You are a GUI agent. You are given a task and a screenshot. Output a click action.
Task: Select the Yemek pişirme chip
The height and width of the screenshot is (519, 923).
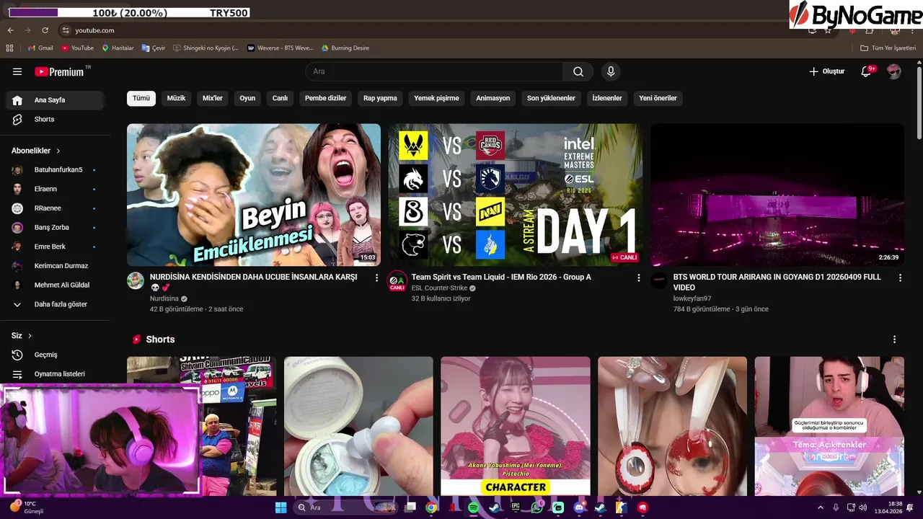tap(436, 98)
